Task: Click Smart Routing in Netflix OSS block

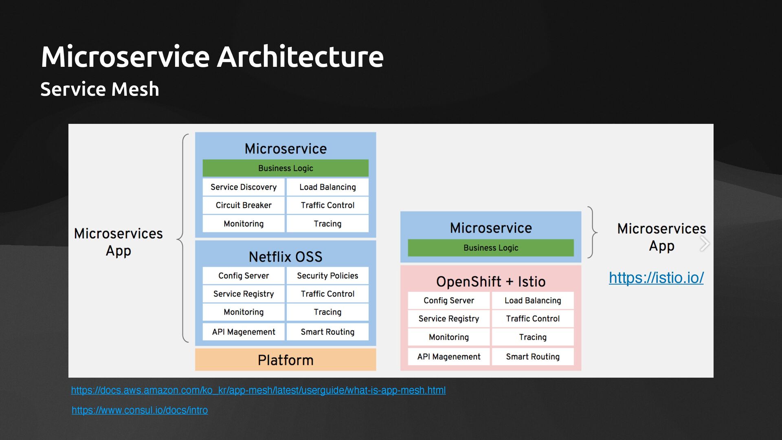Action: [327, 332]
